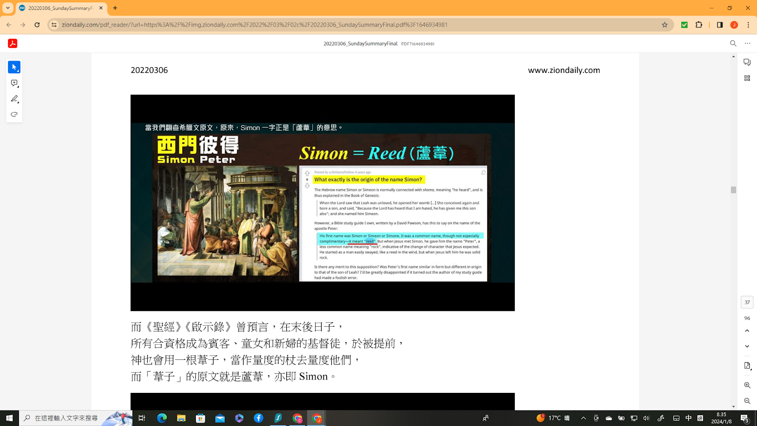Expand the tab search dropdown arrow
Viewport: 757px width, 426px height.
(x=8, y=8)
